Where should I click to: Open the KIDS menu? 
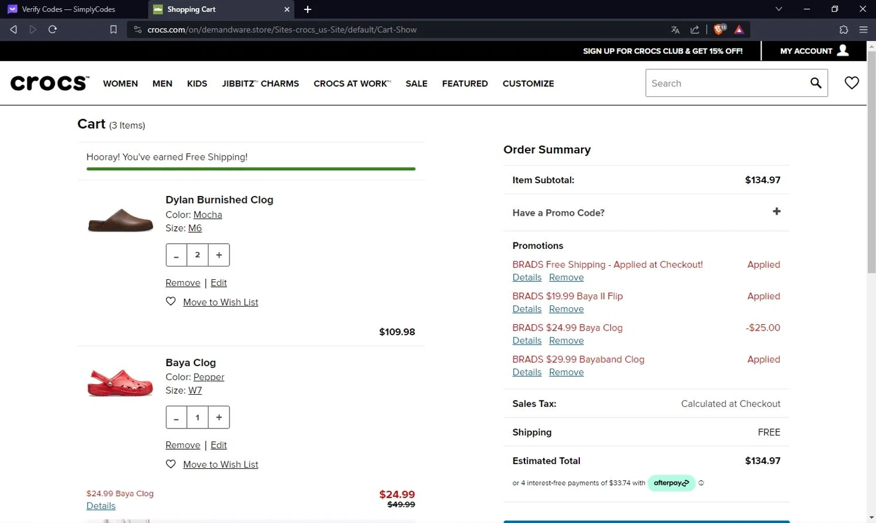[x=197, y=83]
